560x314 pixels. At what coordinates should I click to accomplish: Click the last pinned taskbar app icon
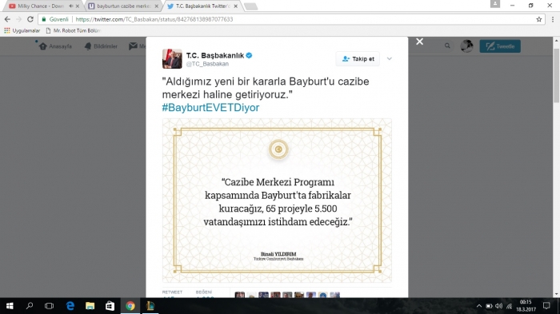click(x=150, y=306)
